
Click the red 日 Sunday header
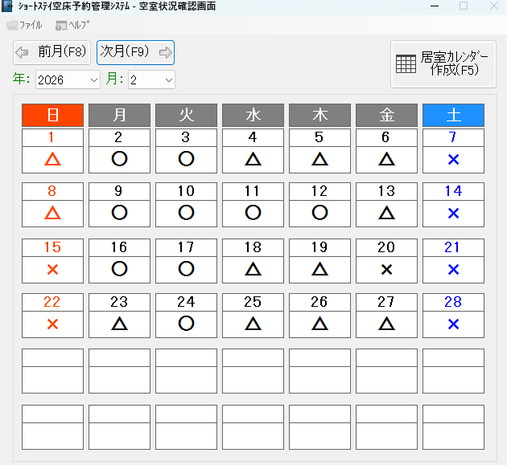[52, 115]
